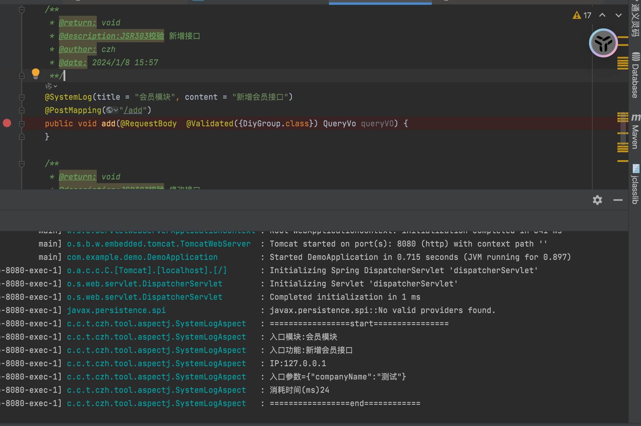Click the @description:JSR303校验 tag in first Javadoc
Viewport: 641px width, 426px height.
click(112, 36)
